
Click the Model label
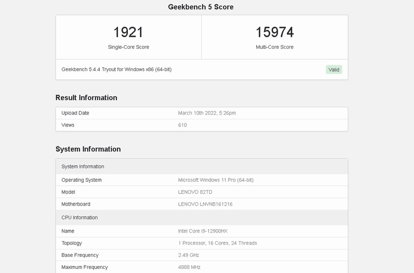click(68, 192)
